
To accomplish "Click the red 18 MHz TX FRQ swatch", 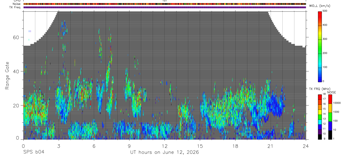I will click(x=320, y=96).
